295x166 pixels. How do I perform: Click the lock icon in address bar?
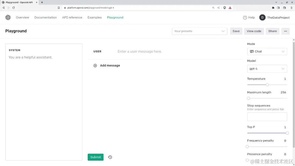click(65, 8)
